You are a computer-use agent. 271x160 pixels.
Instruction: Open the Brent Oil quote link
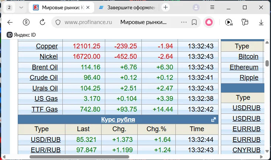click(x=45, y=67)
